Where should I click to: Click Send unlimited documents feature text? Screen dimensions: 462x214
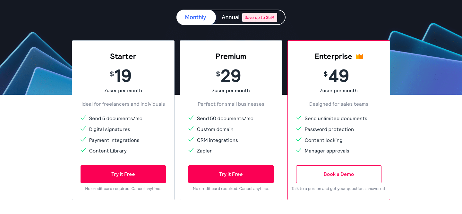336,119
